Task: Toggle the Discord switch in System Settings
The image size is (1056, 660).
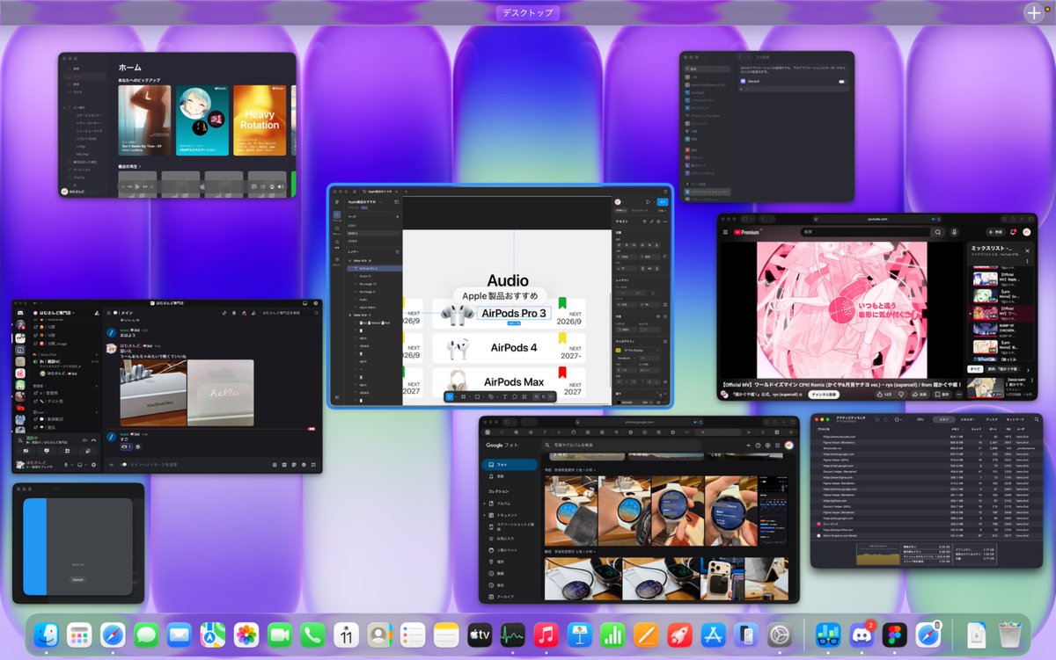Action: click(x=842, y=82)
